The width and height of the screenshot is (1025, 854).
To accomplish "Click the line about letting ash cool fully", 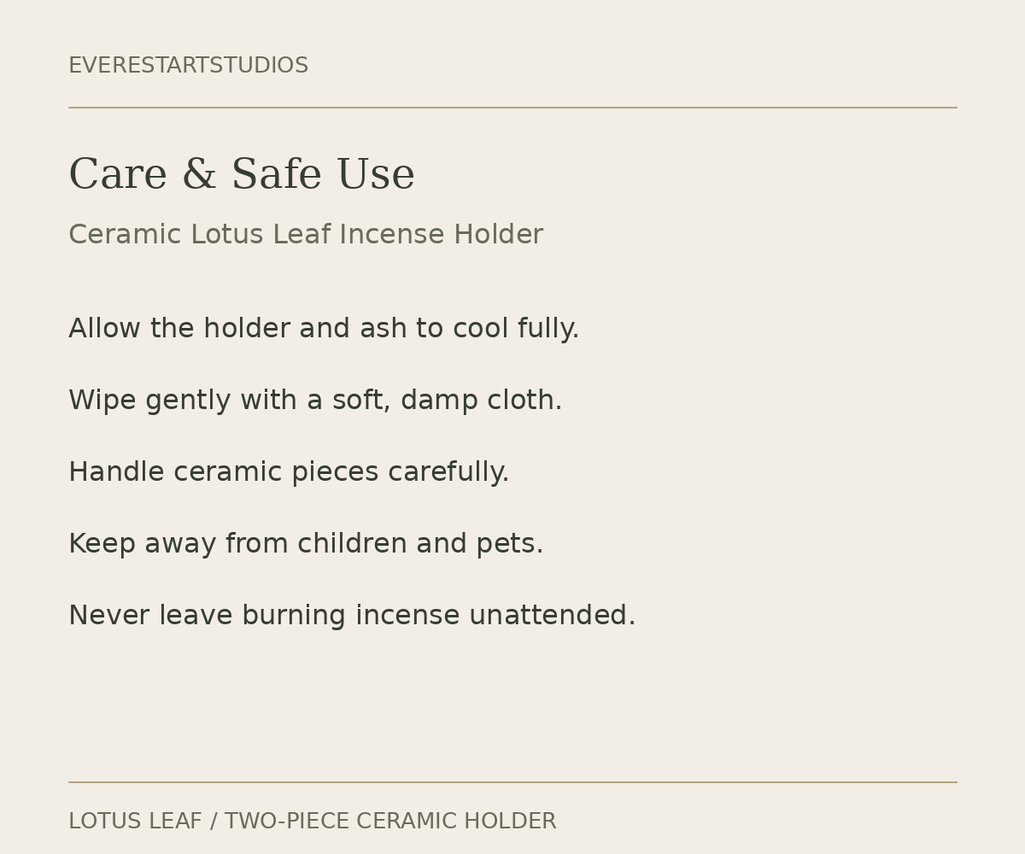I will click(x=324, y=329).
